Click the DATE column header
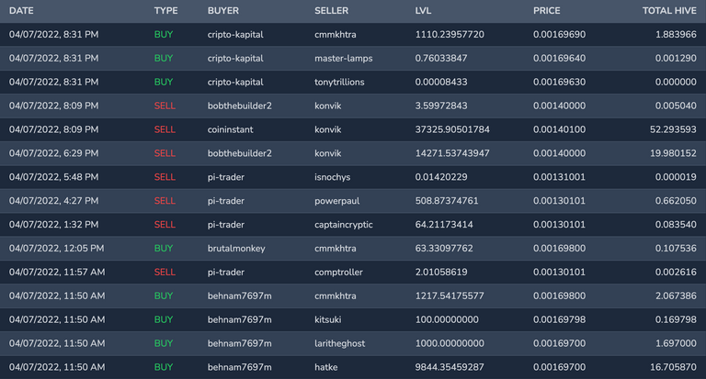The width and height of the screenshot is (706, 379). (x=21, y=11)
